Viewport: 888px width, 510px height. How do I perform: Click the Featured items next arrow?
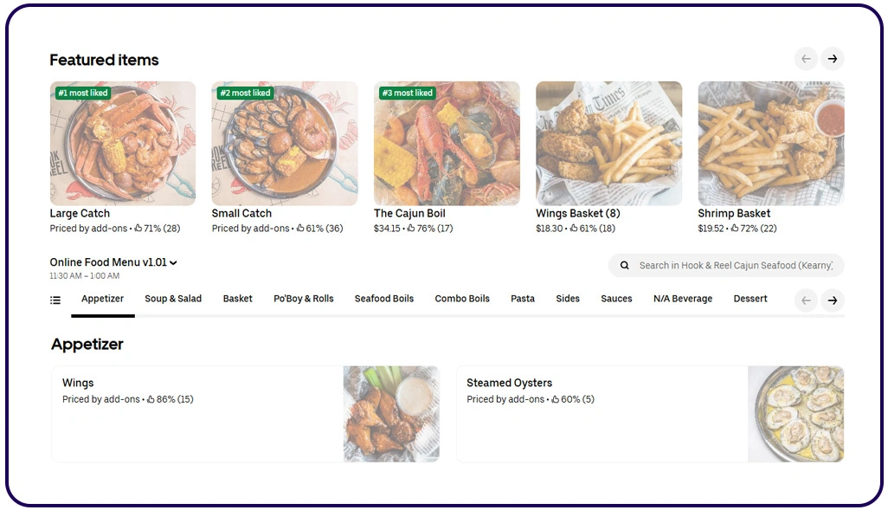[x=832, y=59]
